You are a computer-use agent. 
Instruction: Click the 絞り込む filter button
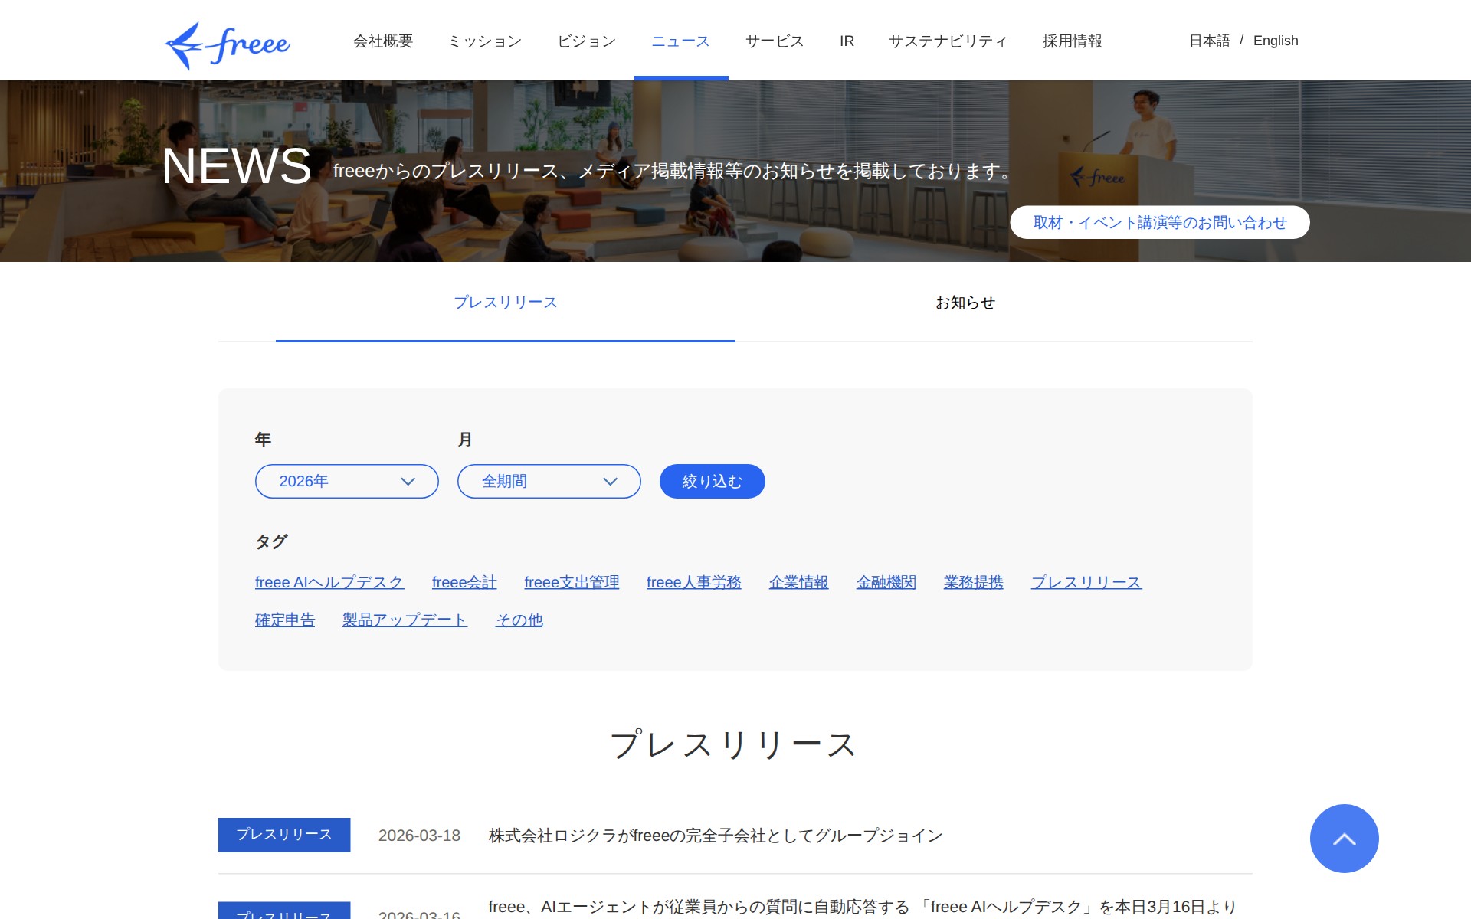[x=711, y=481]
